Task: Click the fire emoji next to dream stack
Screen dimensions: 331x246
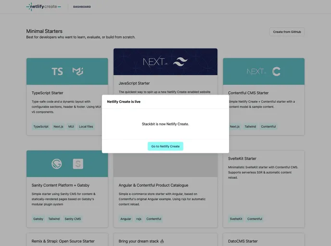Action: tap(162, 241)
